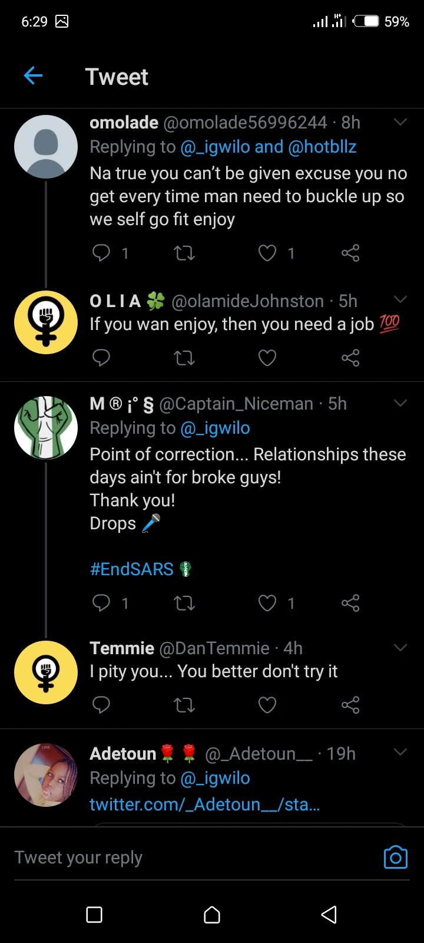This screenshot has width=424, height=943.
Task: Like omolade's tweet with the heart icon
Action: (x=267, y=253)
